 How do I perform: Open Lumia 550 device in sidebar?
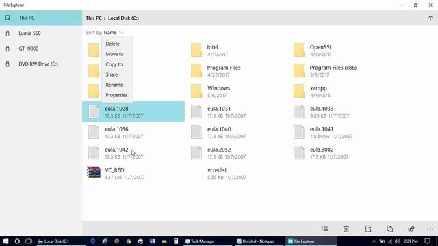pyautogui.click(x=41, y=33)
